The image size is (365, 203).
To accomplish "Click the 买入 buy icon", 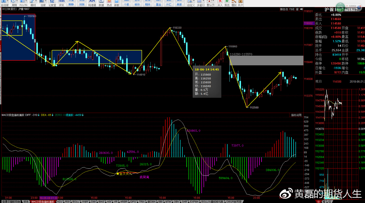I will 220,2.
